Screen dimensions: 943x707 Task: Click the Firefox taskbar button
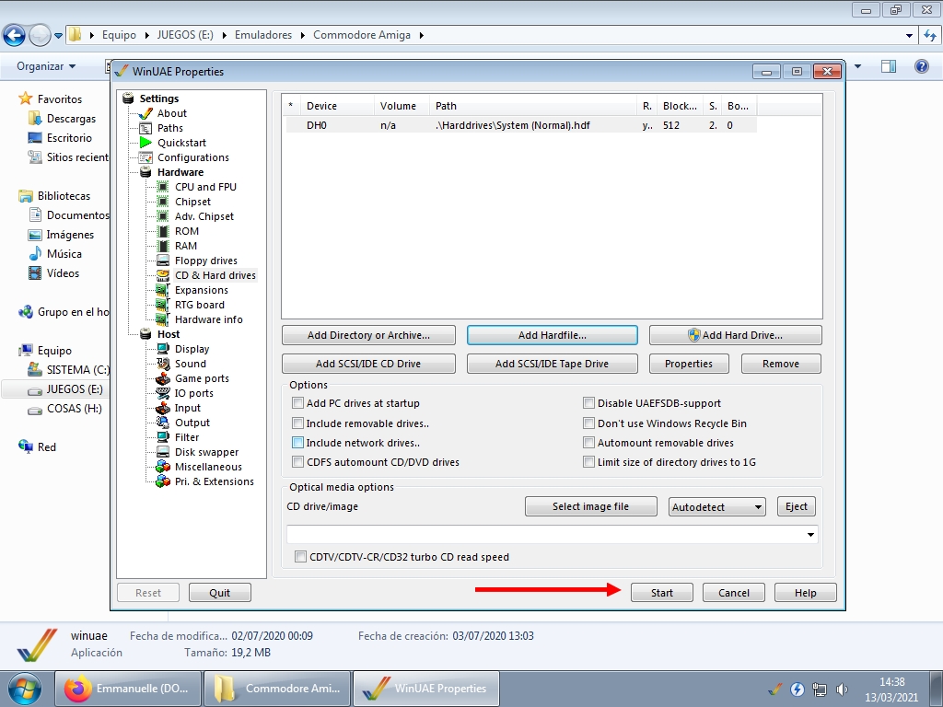point(127,689)
